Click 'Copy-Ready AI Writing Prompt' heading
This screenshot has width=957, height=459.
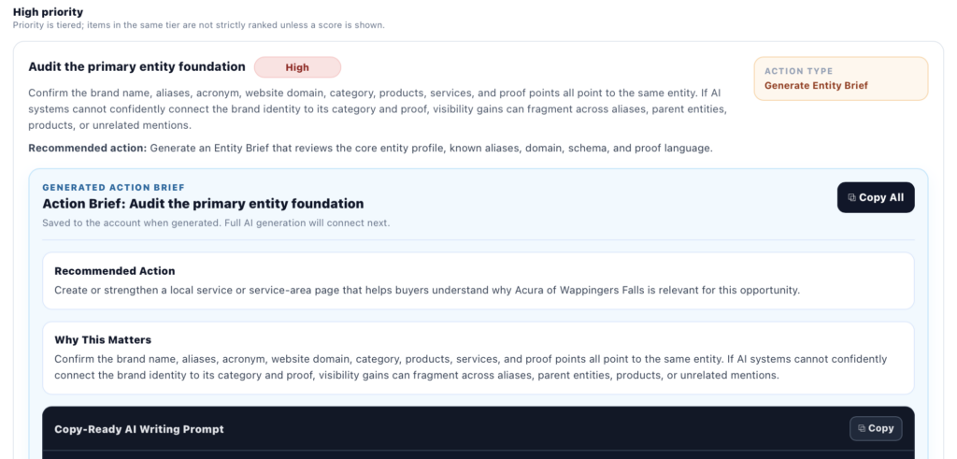pos(139,429)
